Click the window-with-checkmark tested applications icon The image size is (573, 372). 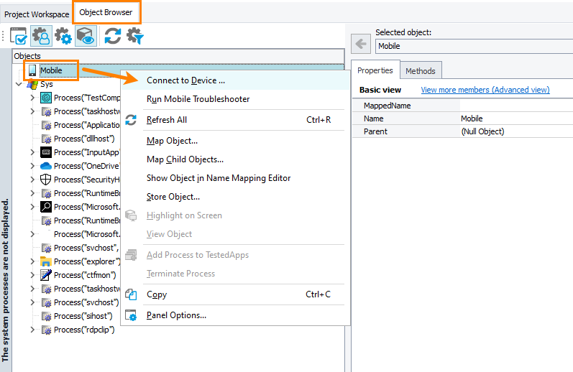click(x=19, y=36)
